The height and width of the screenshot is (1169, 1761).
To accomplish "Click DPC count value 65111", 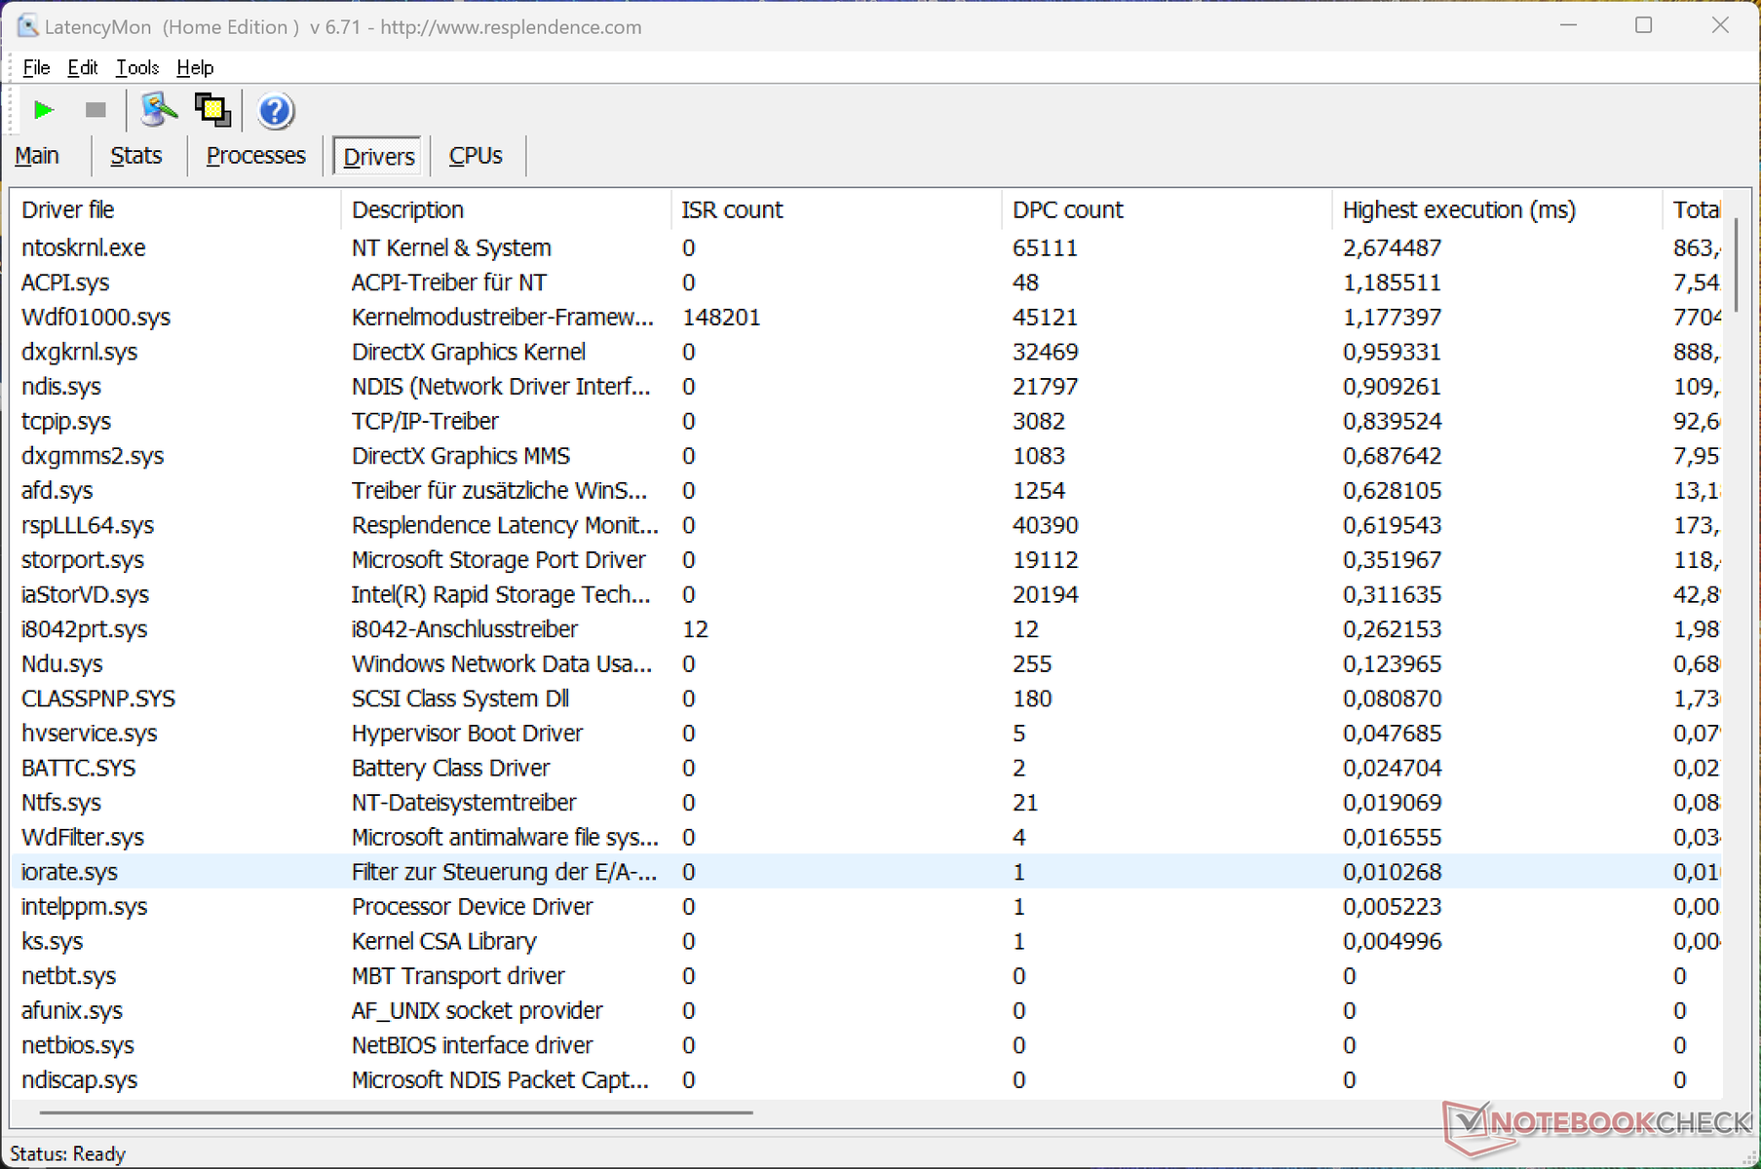I will (x=1045, y=248).
